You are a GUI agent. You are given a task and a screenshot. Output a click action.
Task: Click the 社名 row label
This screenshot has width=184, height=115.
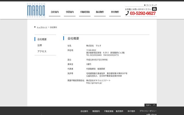(69, 46)
